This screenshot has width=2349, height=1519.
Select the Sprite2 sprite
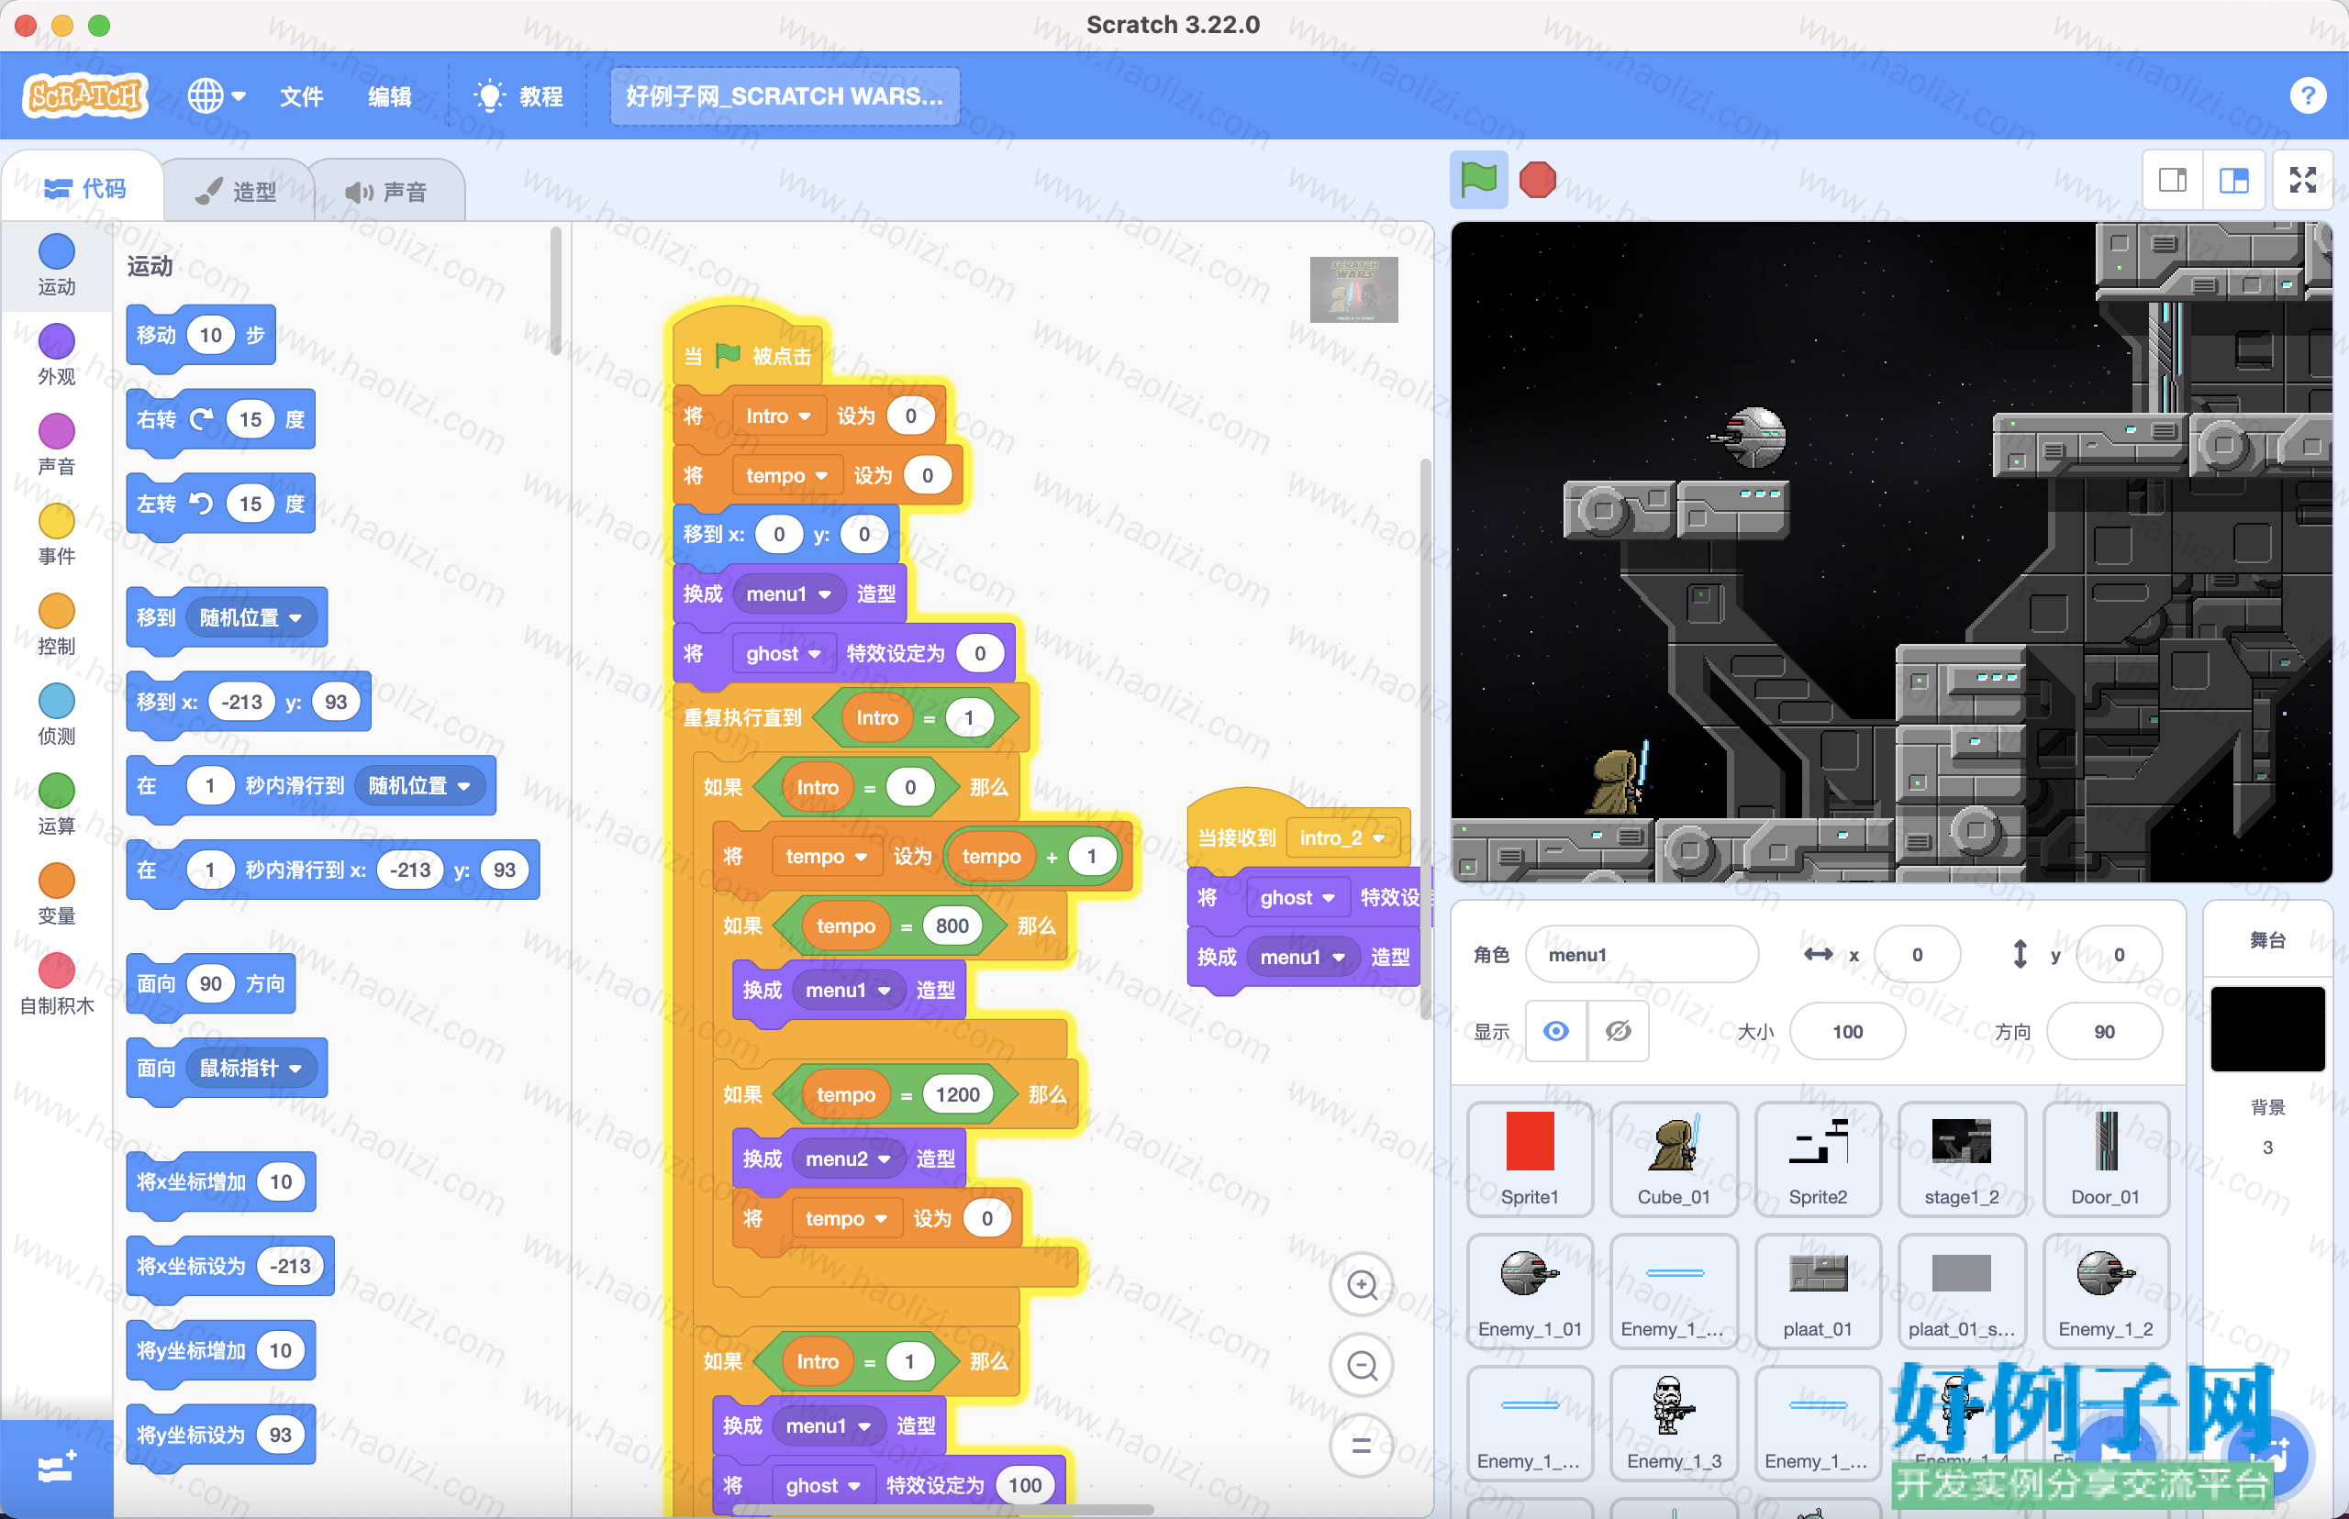coord(1817,1159)
